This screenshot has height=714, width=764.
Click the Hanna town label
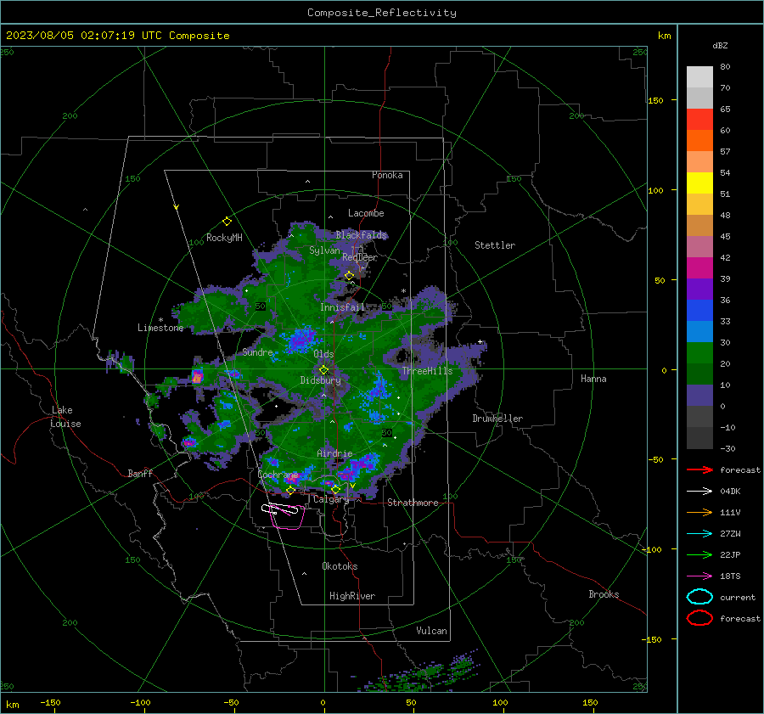point(593,379)
